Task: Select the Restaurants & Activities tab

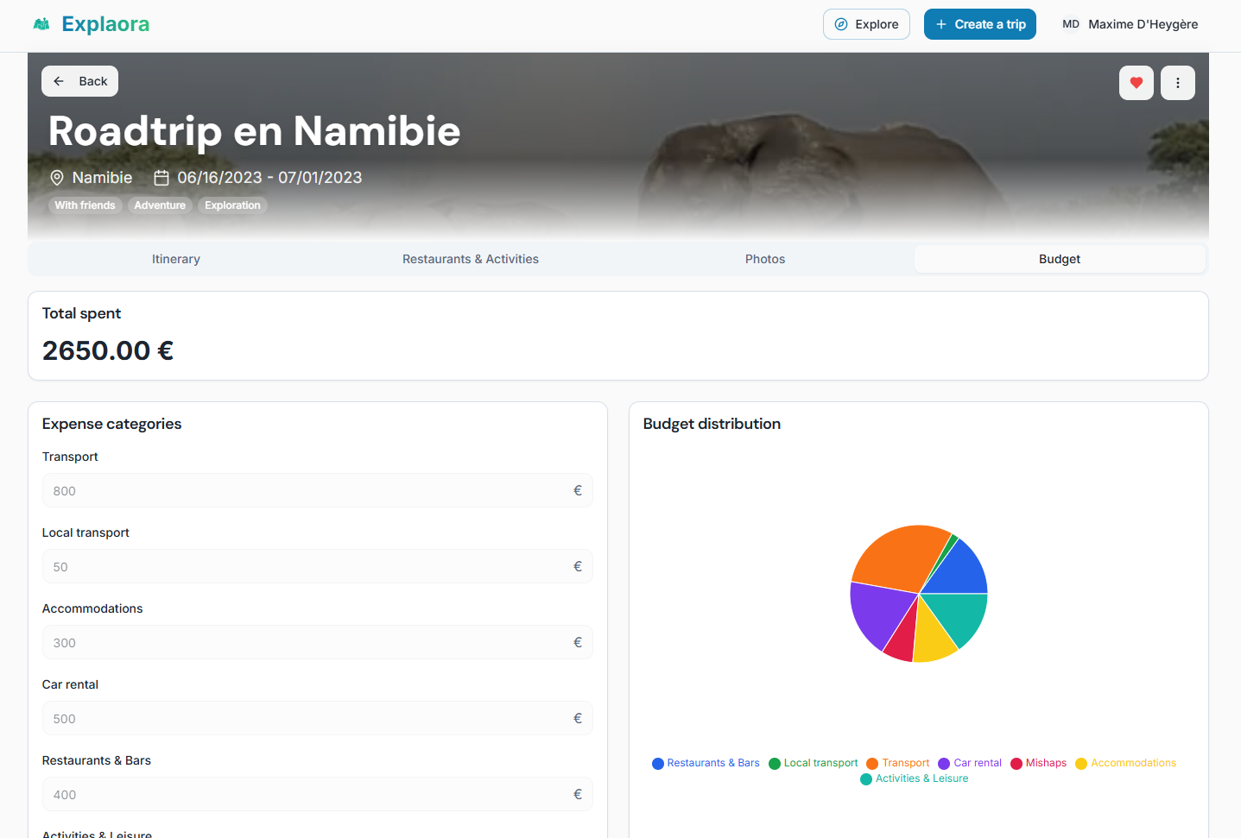Action: click(x=470, y=259)
